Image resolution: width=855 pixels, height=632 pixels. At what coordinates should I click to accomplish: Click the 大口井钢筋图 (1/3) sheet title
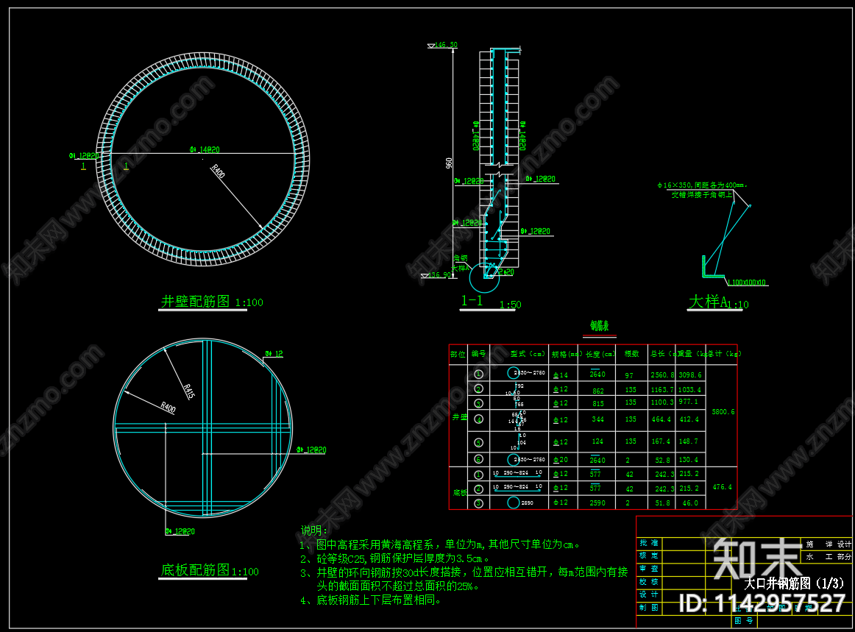pos(794,583)
